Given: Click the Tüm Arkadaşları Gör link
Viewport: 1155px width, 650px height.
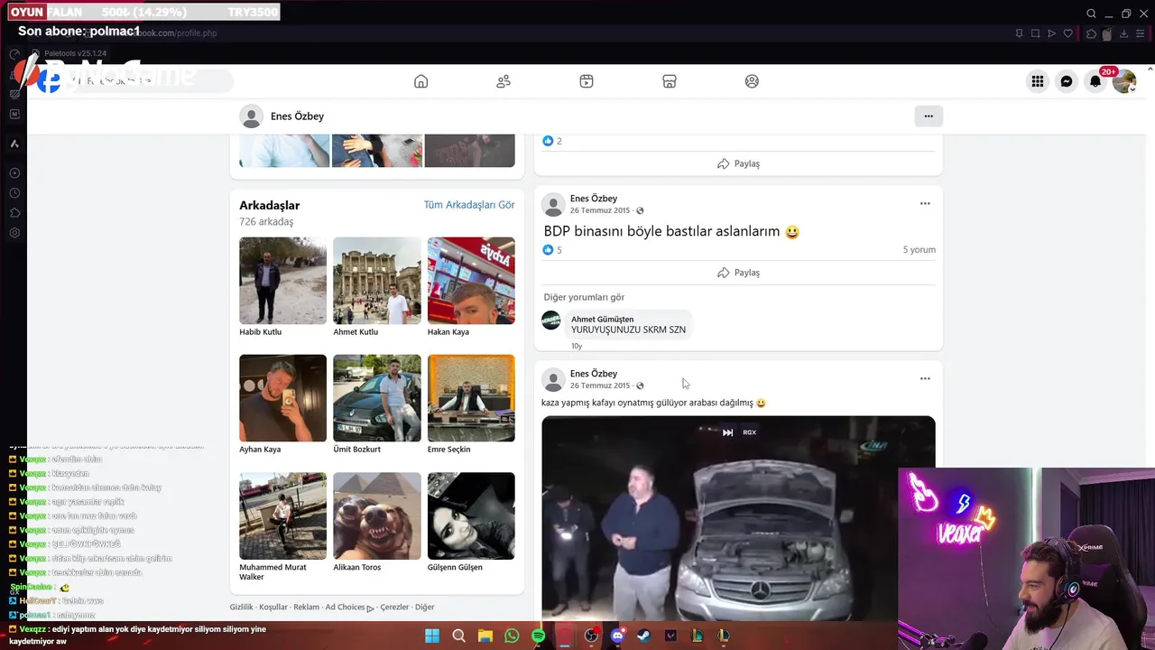Looking at the screenshot, I should 469,205.
